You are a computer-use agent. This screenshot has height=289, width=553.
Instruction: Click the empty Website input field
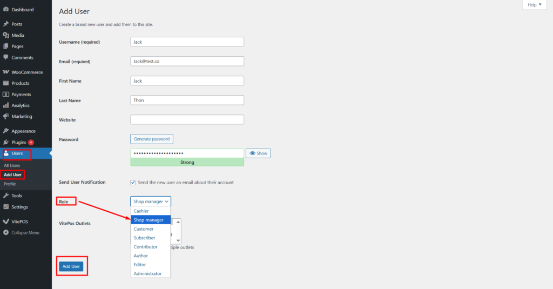(x=187, y=119)
